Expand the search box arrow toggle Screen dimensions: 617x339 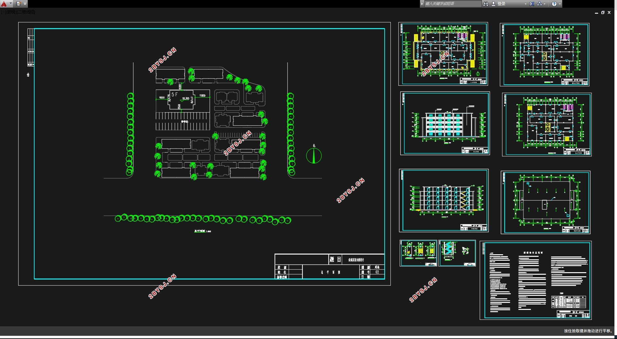422,4
